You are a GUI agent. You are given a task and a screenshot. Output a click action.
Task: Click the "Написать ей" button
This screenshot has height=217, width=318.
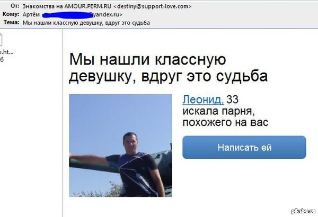click(244, 147)
